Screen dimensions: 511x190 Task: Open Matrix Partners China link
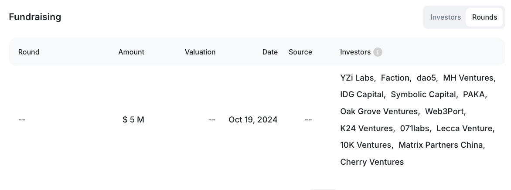click(x=440, y=145)
